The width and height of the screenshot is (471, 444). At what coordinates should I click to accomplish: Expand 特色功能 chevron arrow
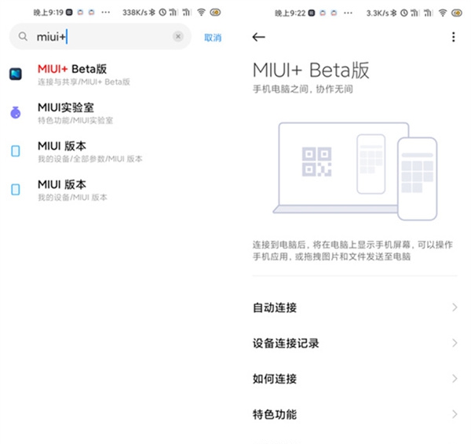(x=455, y=414)
